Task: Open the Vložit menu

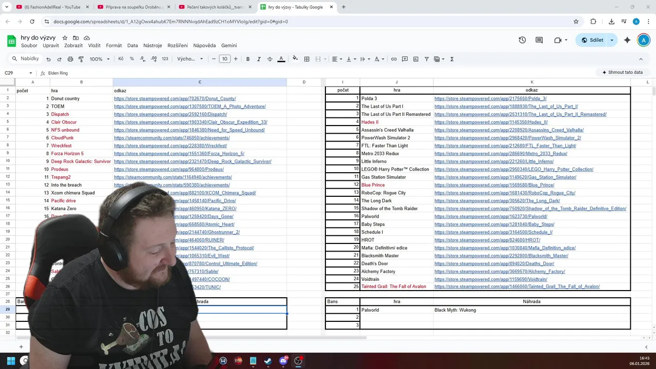Action: pos(94,46)
